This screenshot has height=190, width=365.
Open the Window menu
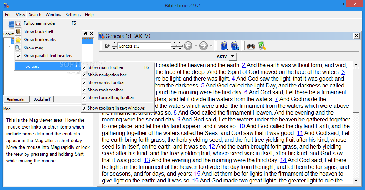(53, 14)
